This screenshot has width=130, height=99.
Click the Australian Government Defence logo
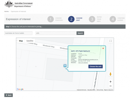click(x=18, y=4)
